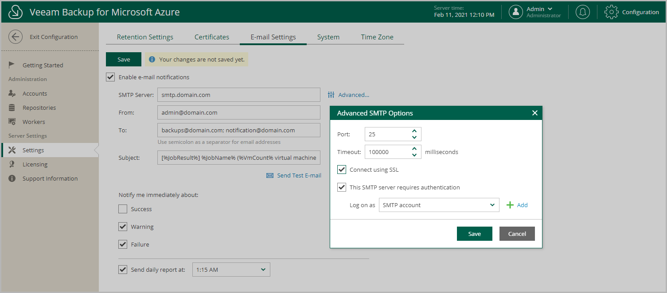This screenshot has width=667, height=293.
Task: Switch to the System tab
Action: point(328,37)
